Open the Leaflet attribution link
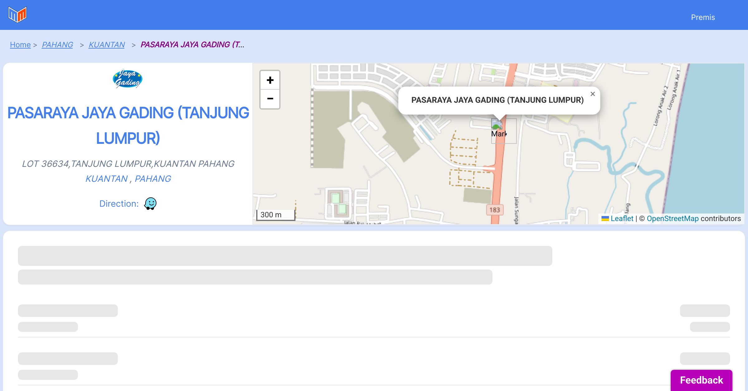The width and height of the screenshot is (748, 391). tap(622, 219)
